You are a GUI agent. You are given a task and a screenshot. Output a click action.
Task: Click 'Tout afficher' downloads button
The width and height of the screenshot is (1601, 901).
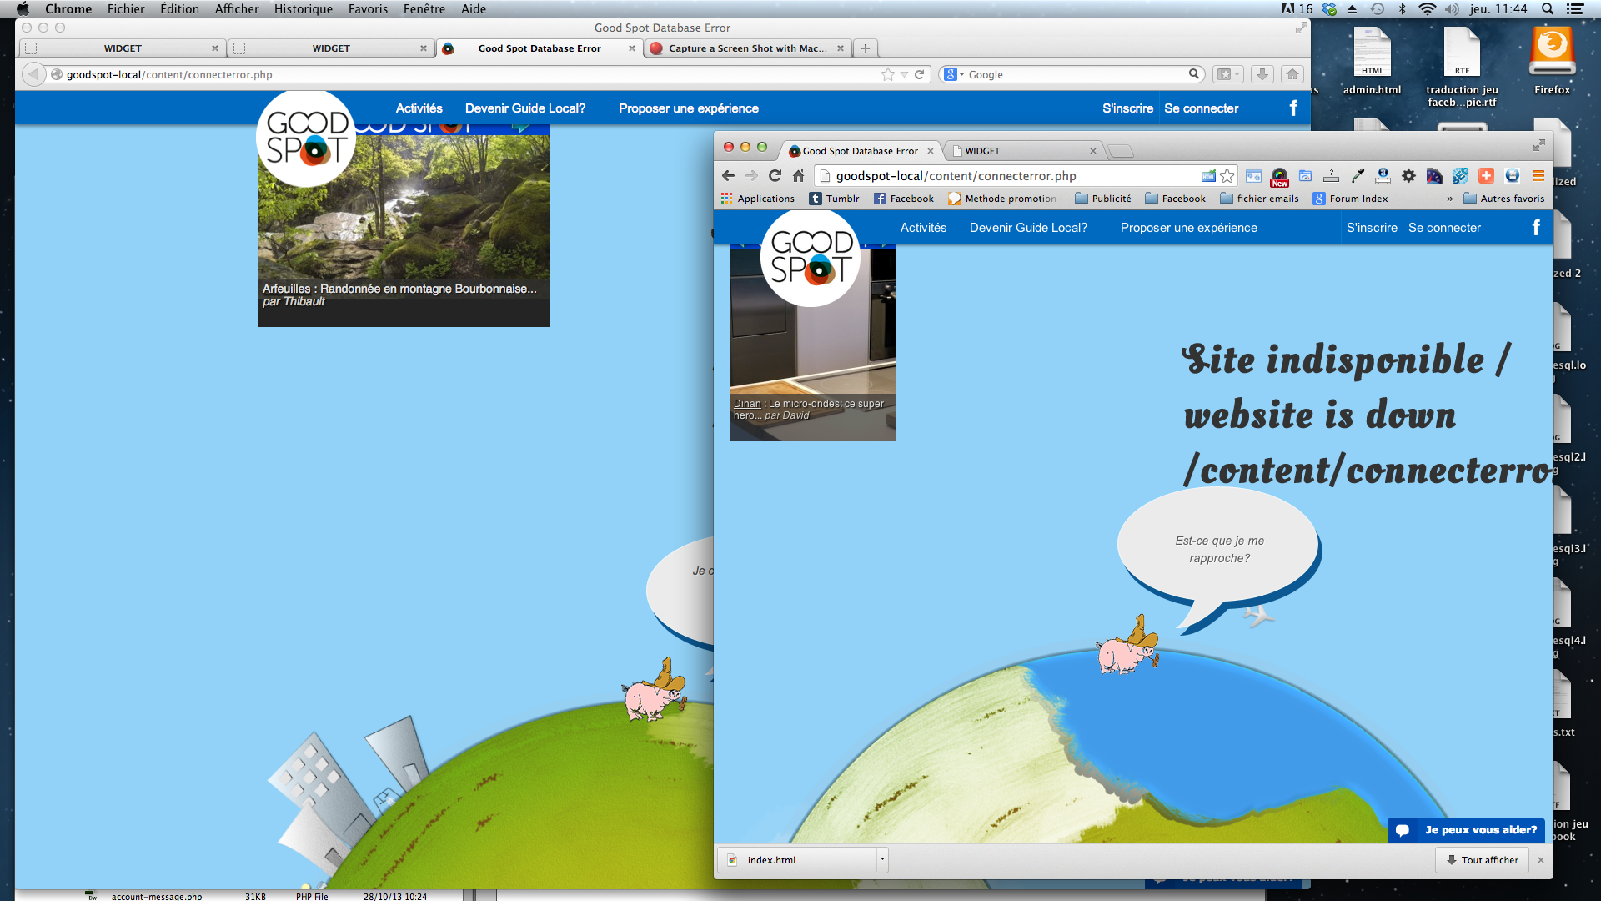point(1482,859)
